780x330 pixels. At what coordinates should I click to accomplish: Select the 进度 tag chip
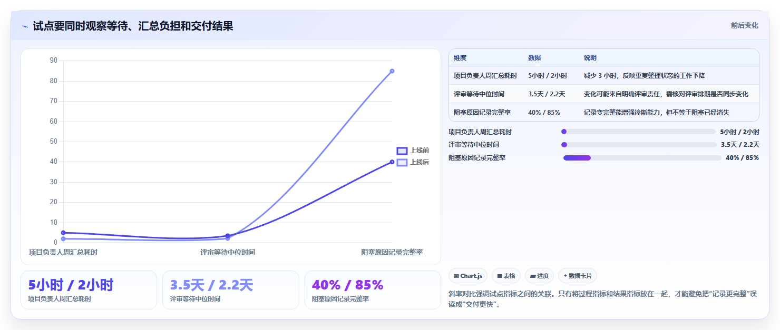[539, 276]
